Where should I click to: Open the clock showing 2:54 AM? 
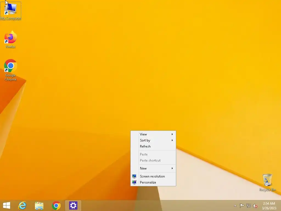pyautogui.click(x=269, y=206)
